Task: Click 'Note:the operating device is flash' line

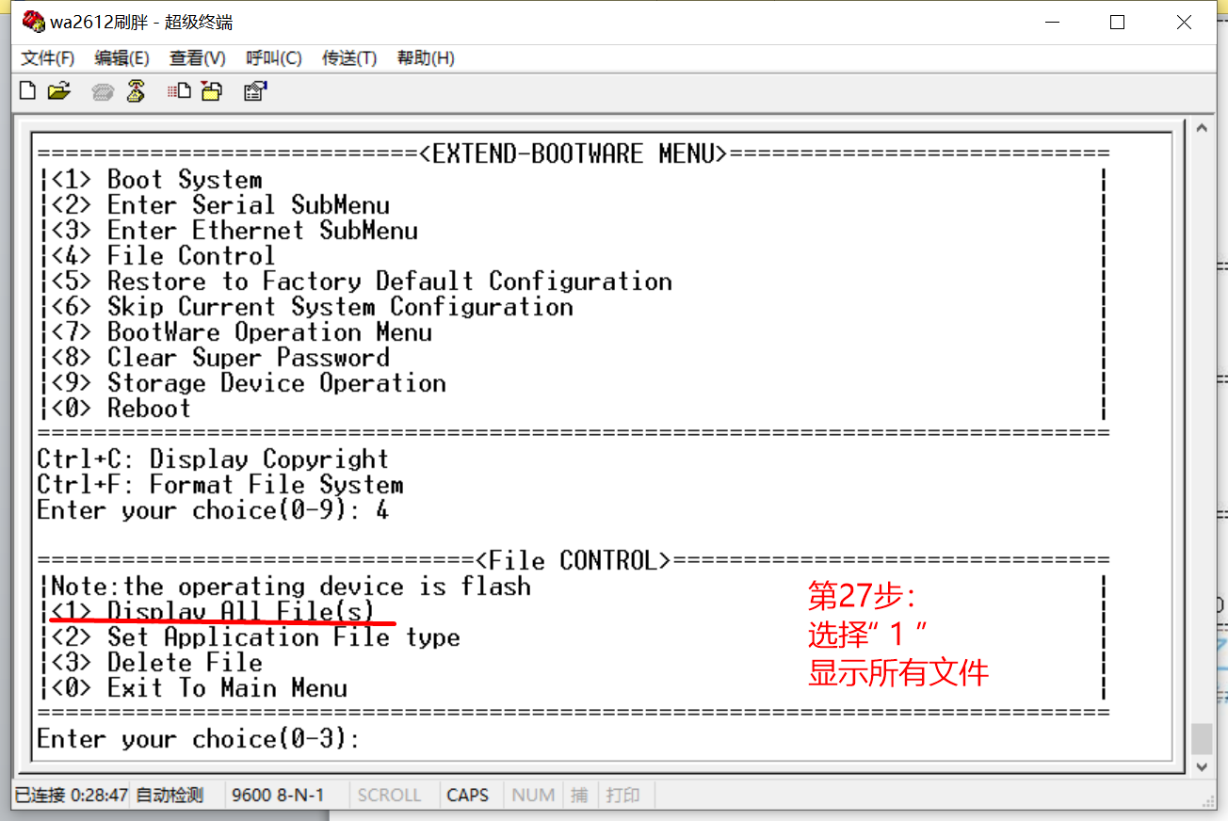Action: coord(291,587)
